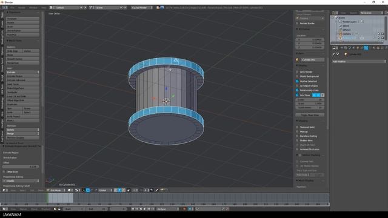This screenshot has width=388, height=218.
Task: Click the Subdivide button
Action: (23, 92)
